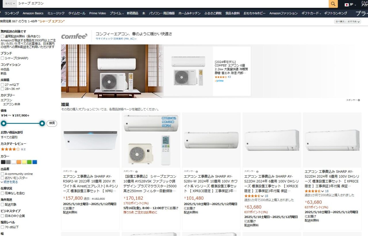The width and height of the screenshot is (368, 236).
Task: Tick the 70 dB以下 noise level checkbox
Action: [2, 227]
